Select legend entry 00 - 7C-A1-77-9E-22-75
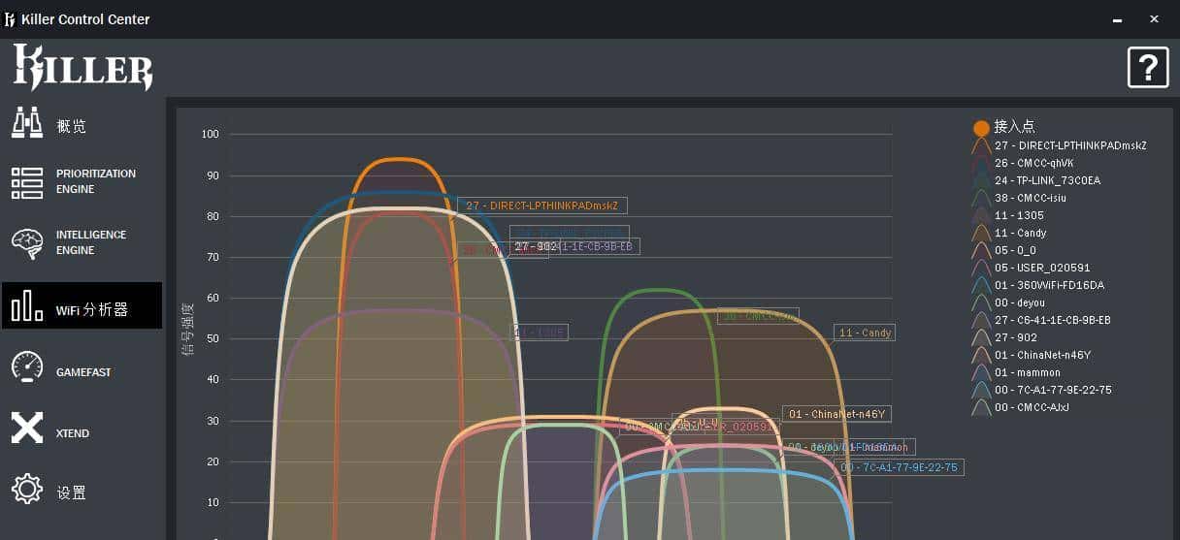The width and height of the screenshot is (1180, 540). click(1053, 390)
